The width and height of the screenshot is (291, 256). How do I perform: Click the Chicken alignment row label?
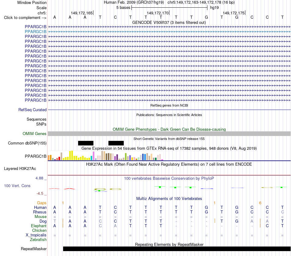39,230
